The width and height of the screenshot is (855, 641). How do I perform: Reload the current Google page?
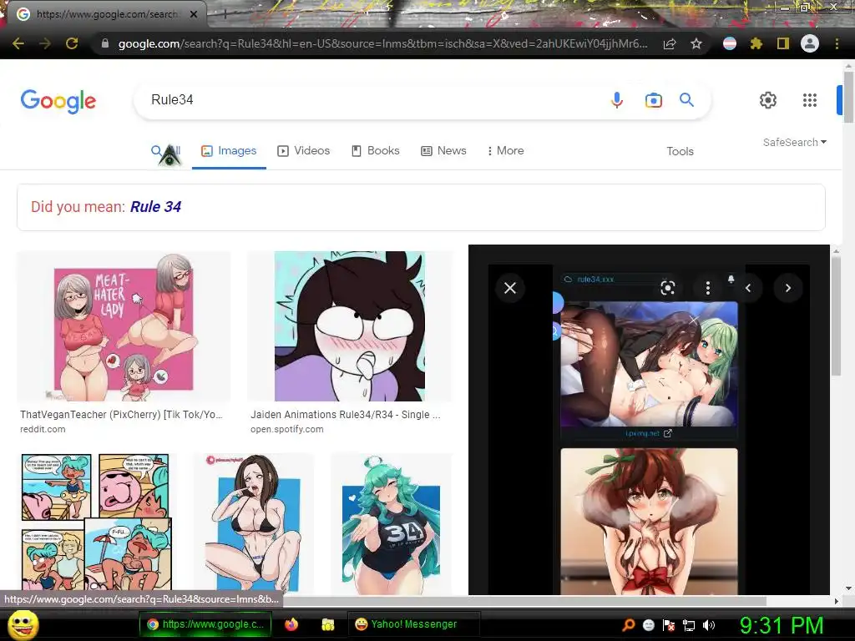pyautogui.click(x=72, y=43)
